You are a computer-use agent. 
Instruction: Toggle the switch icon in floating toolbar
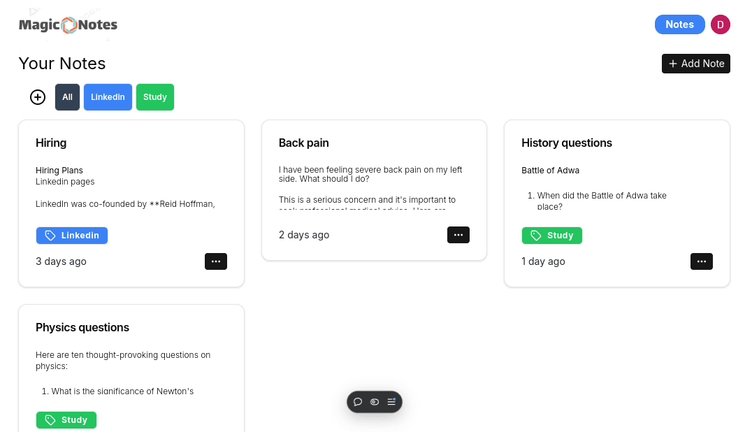pos(375,402)
